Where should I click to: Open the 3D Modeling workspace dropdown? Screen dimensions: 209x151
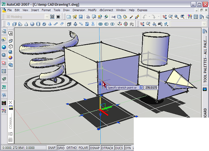pos(47,17)
